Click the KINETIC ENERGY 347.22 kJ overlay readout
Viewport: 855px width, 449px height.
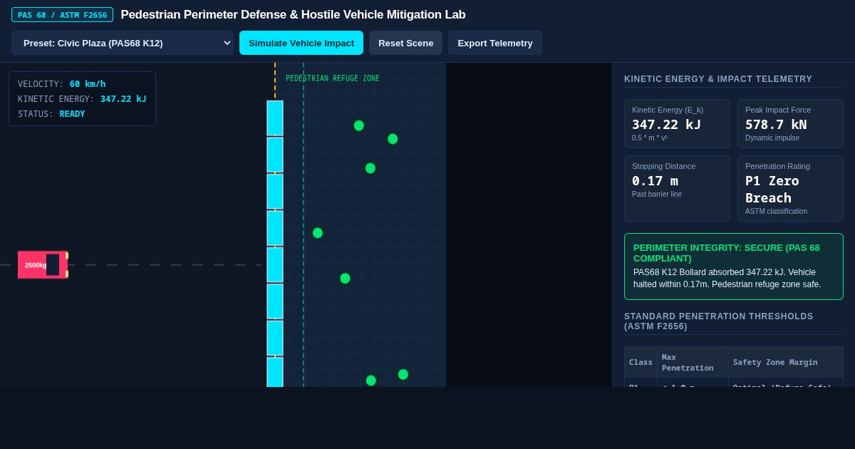(82, 99)
